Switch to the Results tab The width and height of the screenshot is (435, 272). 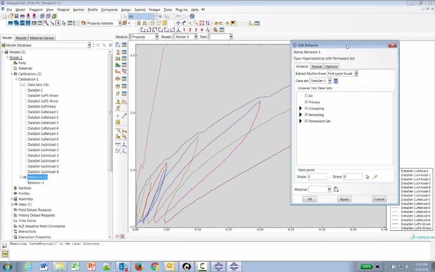pos(21,38)
